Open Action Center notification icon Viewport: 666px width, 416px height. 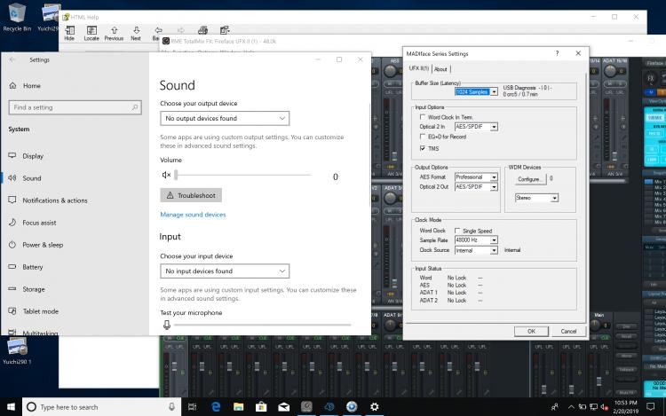(x=650, y=406)
